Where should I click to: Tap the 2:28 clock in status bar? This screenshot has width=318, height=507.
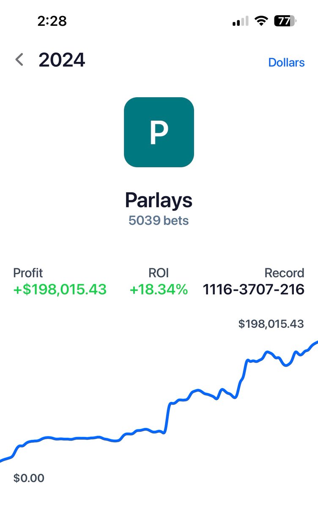pyautogui.click(x=51, y=21)
